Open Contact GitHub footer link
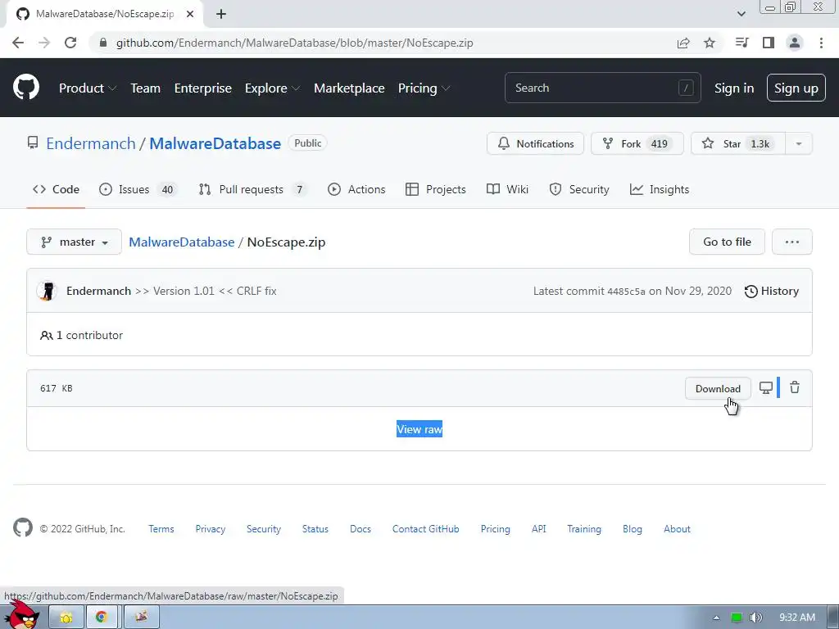Screen dimensions: 839x629 [425, 528]
